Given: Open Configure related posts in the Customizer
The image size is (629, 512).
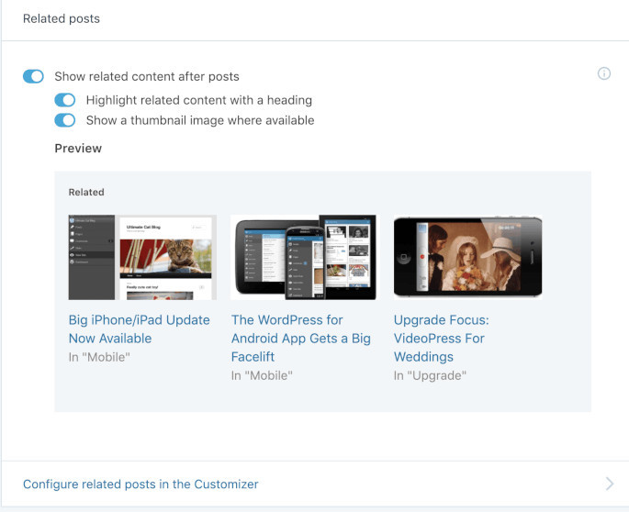Looking at the screenshot, I should (x=140, y=484).
